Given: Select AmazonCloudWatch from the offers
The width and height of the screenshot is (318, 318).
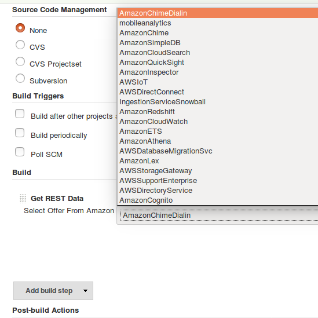Looking at the screenshot, I should coord(218,122).
